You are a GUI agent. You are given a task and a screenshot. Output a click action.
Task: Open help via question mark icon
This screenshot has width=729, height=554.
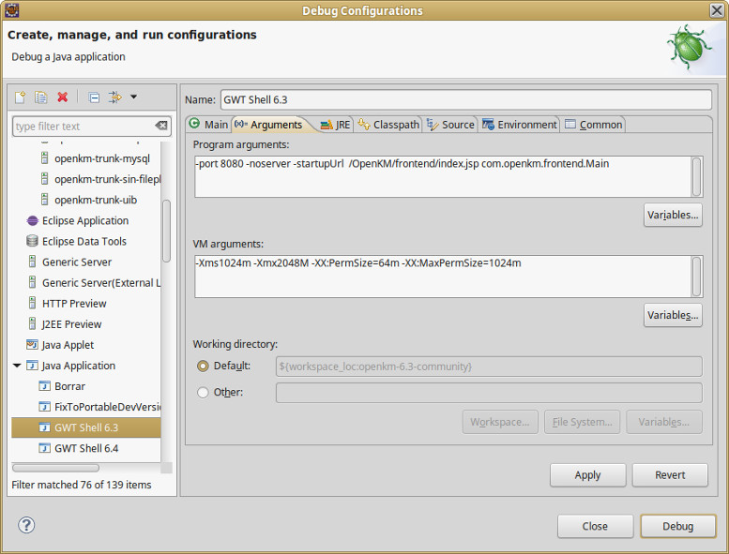click(26, 525)
